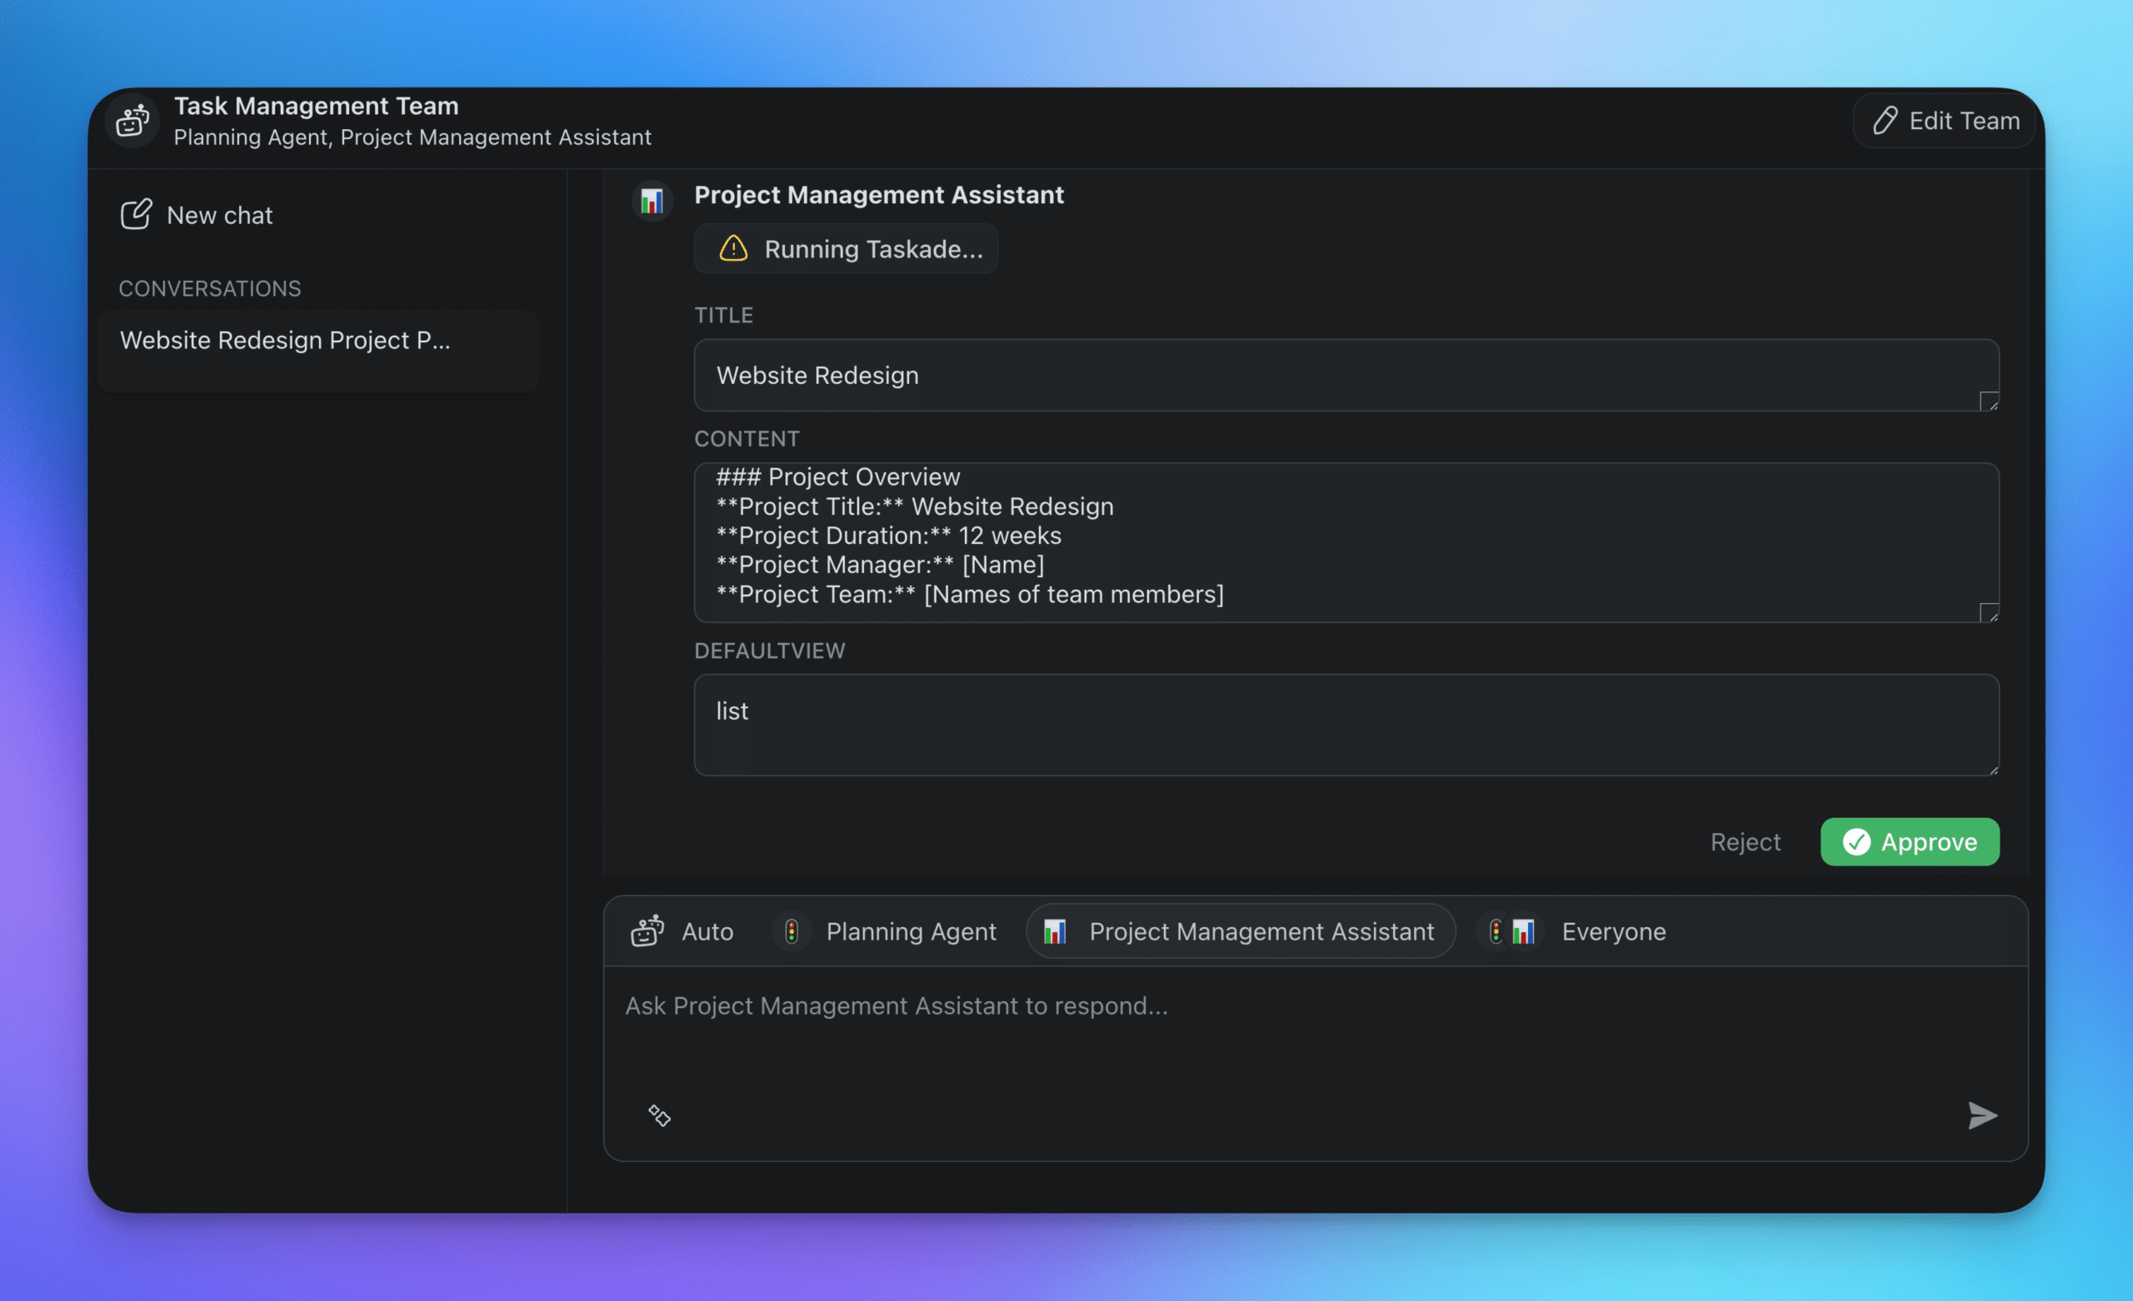Open the attachment icon in the message box
Screen dimensions: 2133x1301
tap(659, 1116)
